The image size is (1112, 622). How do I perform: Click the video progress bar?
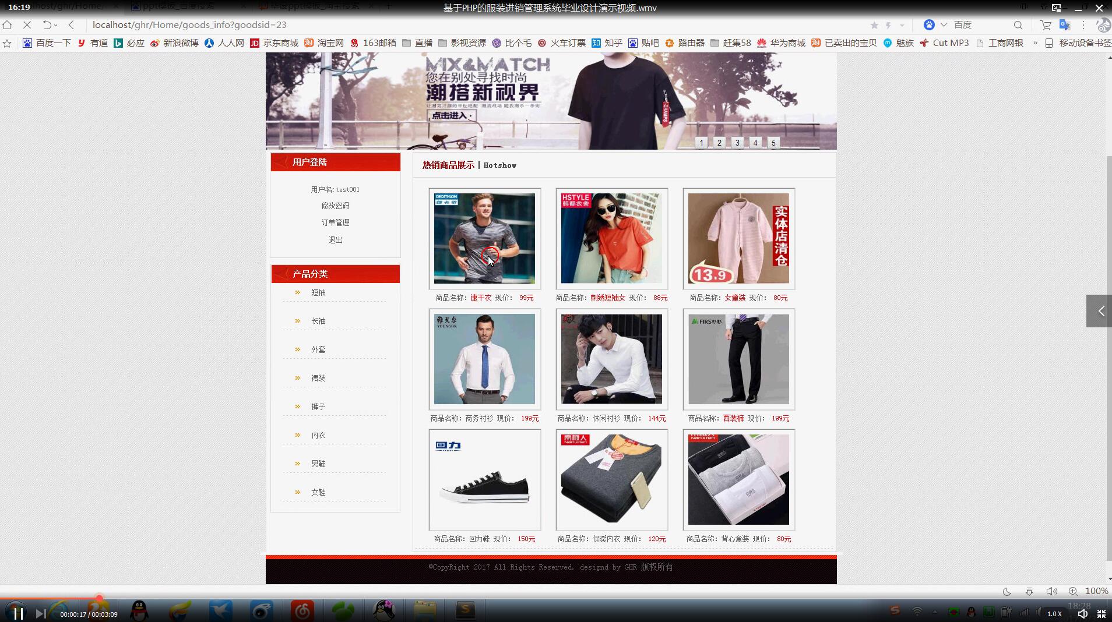556,598
